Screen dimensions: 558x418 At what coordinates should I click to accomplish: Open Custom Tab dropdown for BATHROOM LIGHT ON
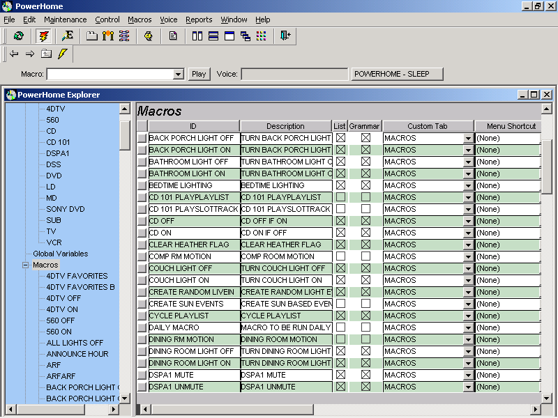468,173
